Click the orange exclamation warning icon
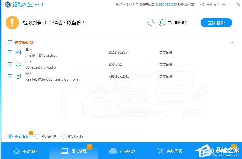 12,22
